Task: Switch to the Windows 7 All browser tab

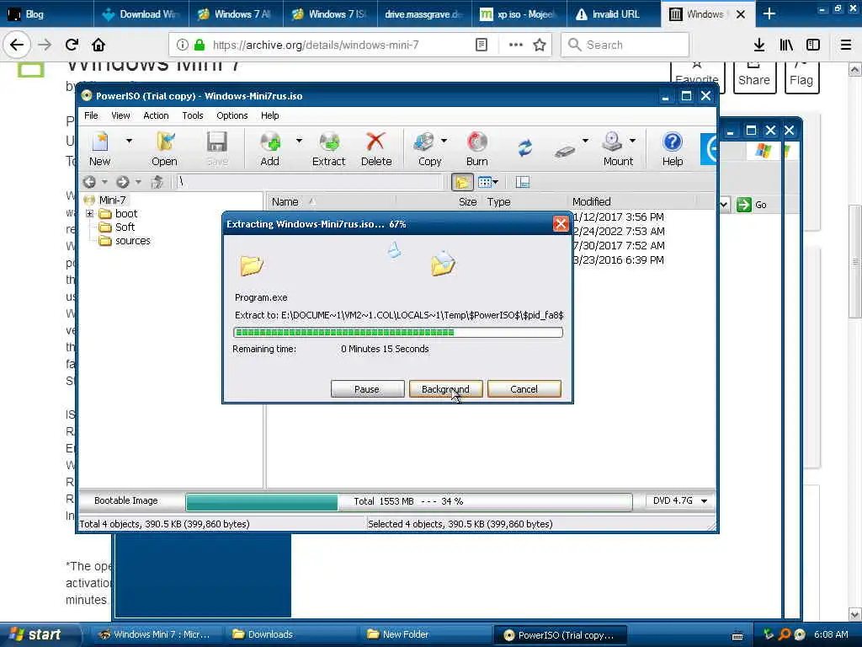Action: coord(236,14)
